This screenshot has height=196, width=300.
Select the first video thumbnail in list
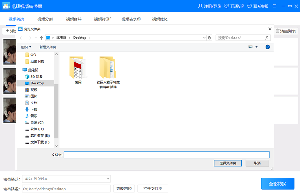[10, 52]
